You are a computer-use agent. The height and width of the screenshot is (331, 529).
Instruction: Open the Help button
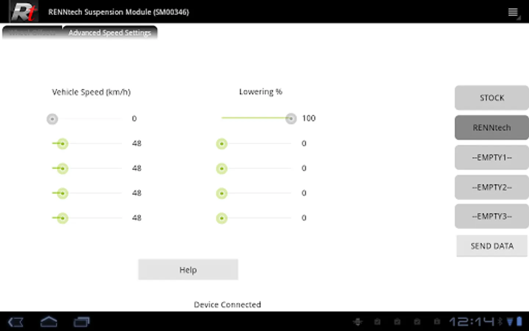(188, 270)
